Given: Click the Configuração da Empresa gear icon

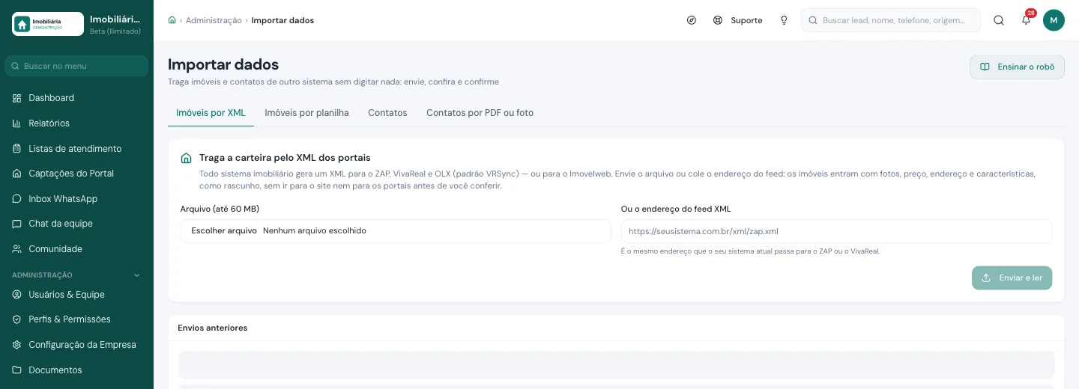Looking at the screenshot, I should pos(16,345).
